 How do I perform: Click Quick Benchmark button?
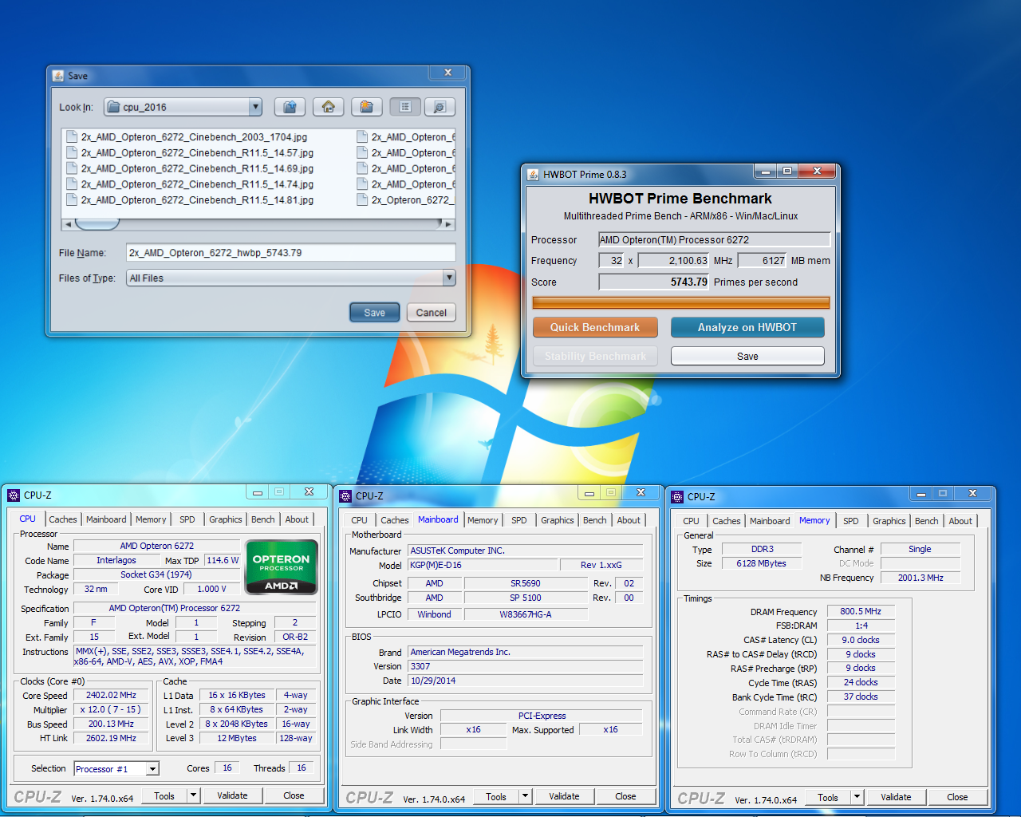point(595,327)
